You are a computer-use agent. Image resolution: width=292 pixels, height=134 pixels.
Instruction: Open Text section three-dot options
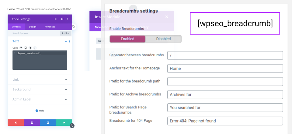(69, 41)
